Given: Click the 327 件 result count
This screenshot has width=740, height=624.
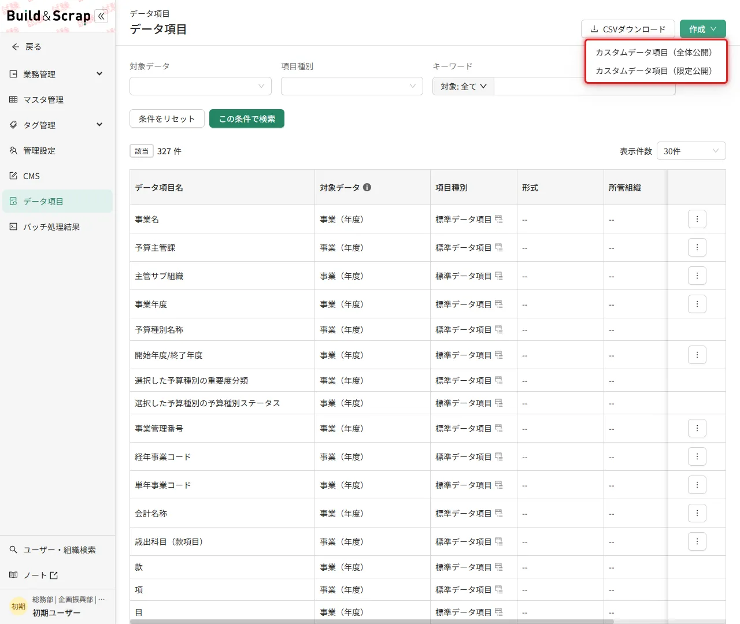Looking at the screenshot, I should pyautogui.click(x=169, y=151).
